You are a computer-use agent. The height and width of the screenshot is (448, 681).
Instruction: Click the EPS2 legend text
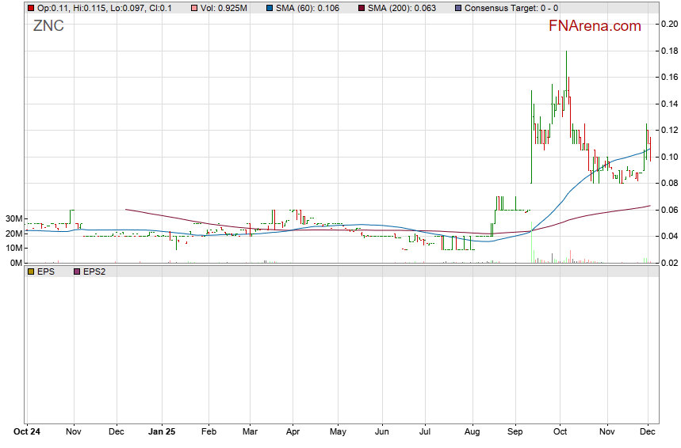tap(95, 271)
